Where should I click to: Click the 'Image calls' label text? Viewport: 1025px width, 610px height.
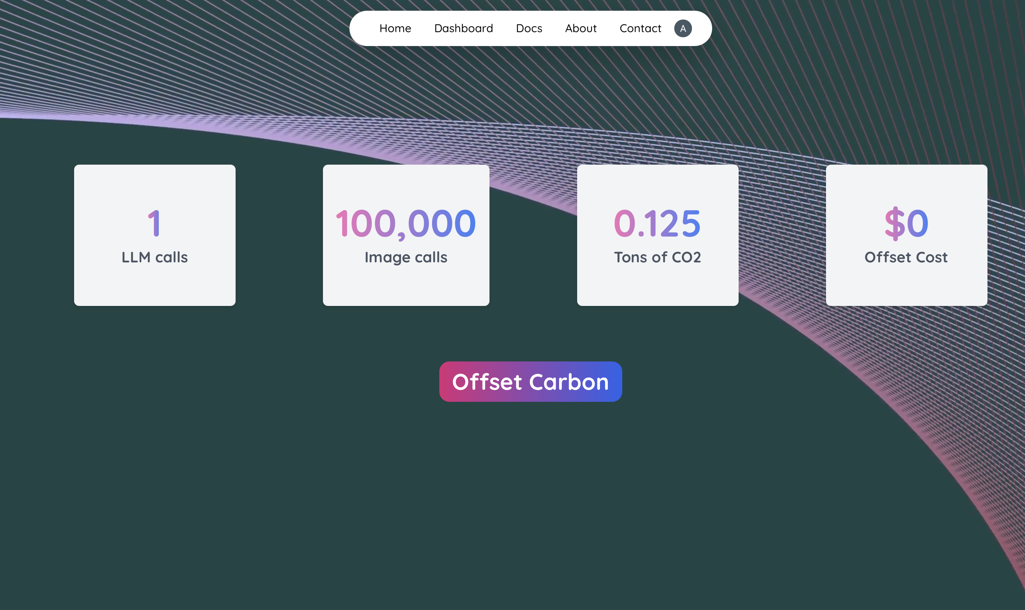pos(406,257)
